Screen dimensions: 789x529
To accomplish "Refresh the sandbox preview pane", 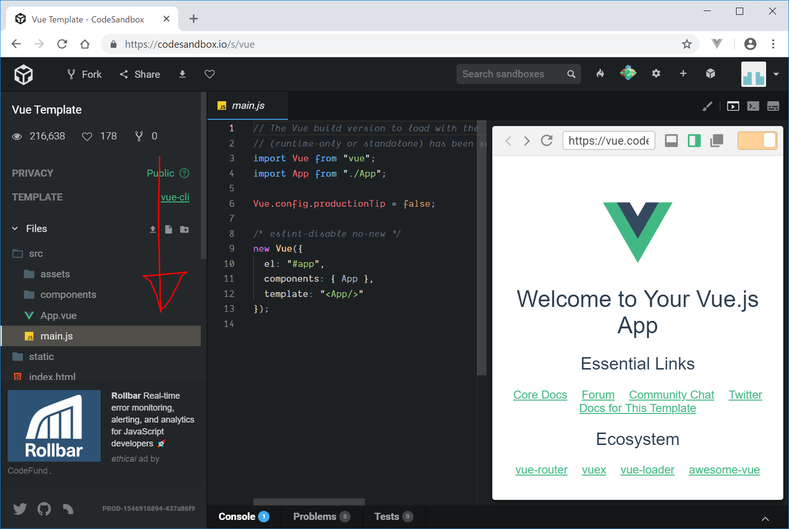I will 547,140.
